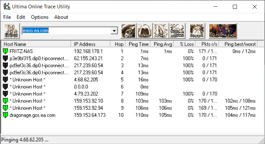Select the p3e9bf315.dip0.t-ipconnect host entry
Viewport: 265px width, 144px height.
pyautogui.click(x=39, y=58)
